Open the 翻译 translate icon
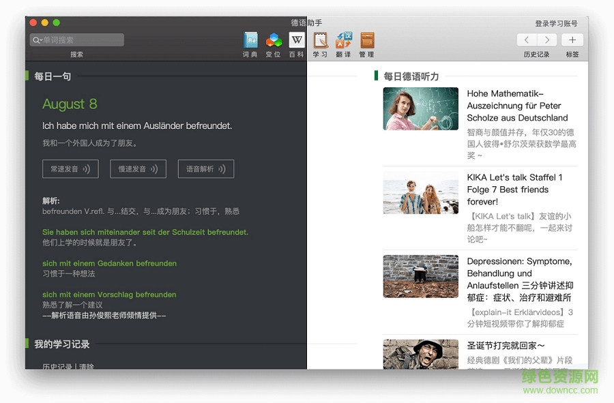This screenshot has height=403, width=614. pyautogui.click(x=343, y=40)
